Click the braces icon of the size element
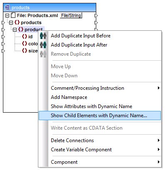The width and height of the screenshot is (165, 170). pyautogui.click(x=25, y=51)
